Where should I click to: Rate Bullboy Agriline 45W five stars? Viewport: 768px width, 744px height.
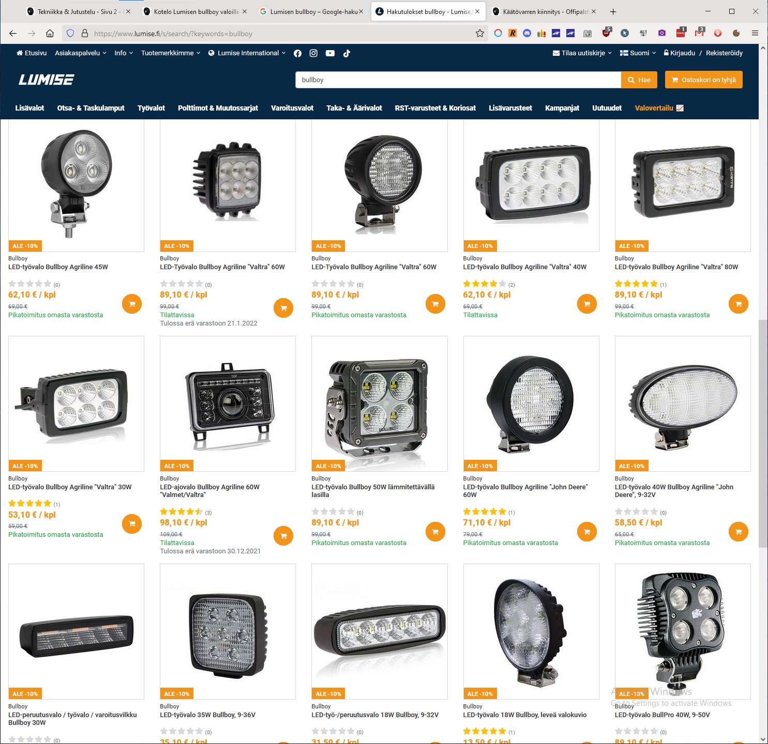tap(48, 284)
